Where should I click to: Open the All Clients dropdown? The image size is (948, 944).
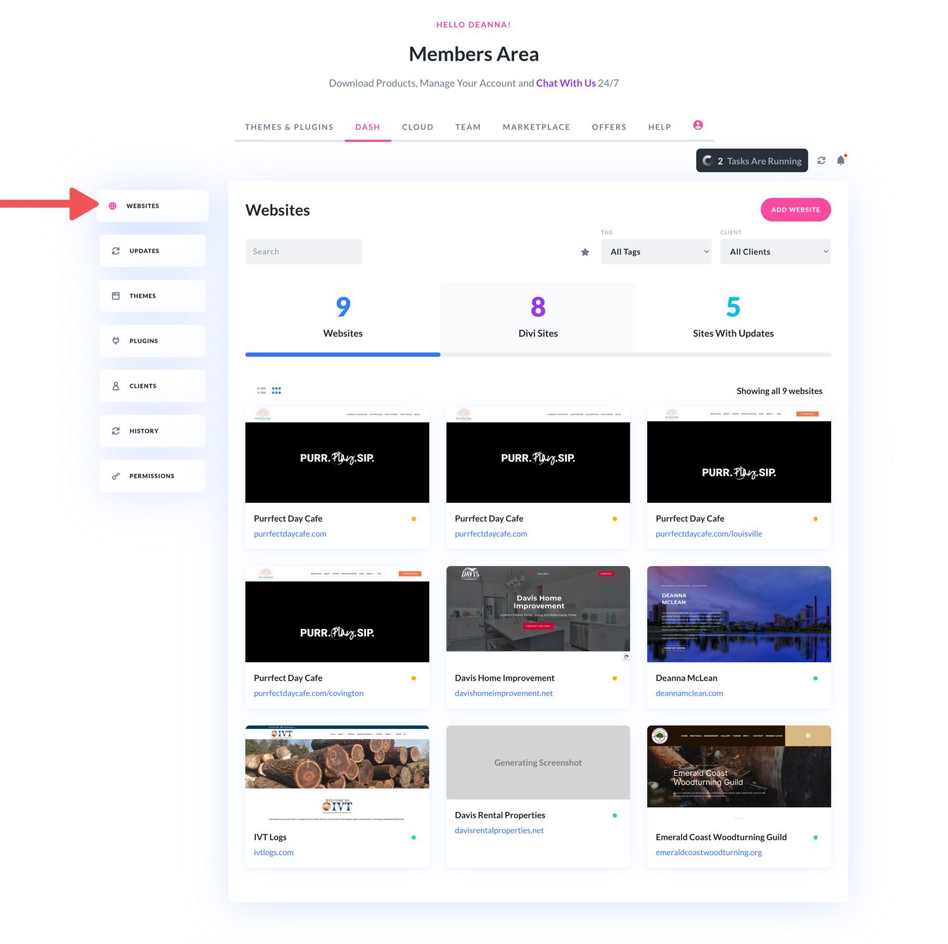775,251
